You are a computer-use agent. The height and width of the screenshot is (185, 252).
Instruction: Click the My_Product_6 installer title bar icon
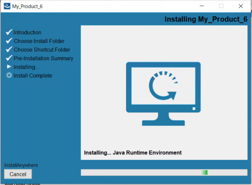(x=7, y=6)
